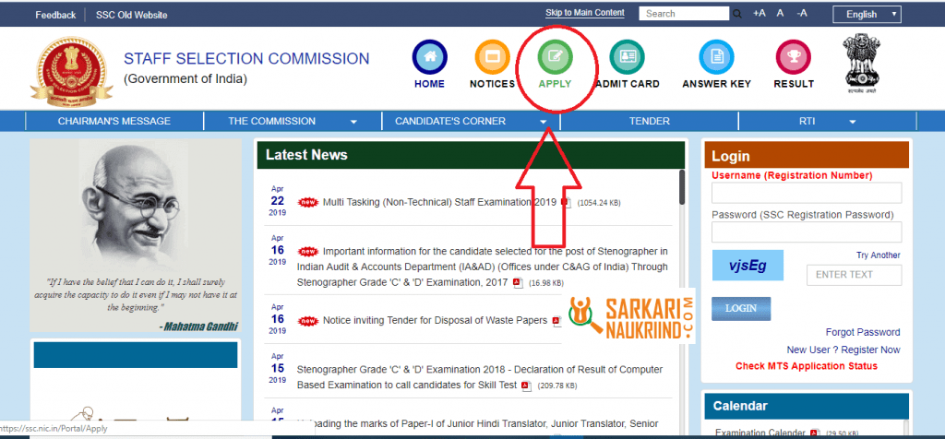The image size is (945, 439).
Task: Open CHAIRMAN'S MESSAGE menu item
Action: coord(114,121)
